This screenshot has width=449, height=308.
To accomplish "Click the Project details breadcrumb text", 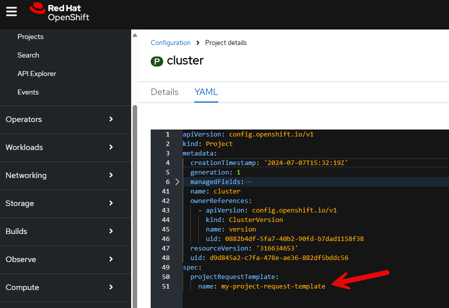I will [x=226, y=43].
